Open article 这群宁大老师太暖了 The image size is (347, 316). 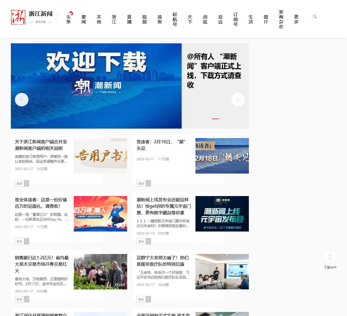tap(163, 261)
